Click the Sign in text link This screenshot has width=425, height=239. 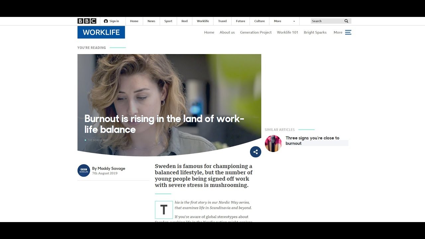point(114,21)
